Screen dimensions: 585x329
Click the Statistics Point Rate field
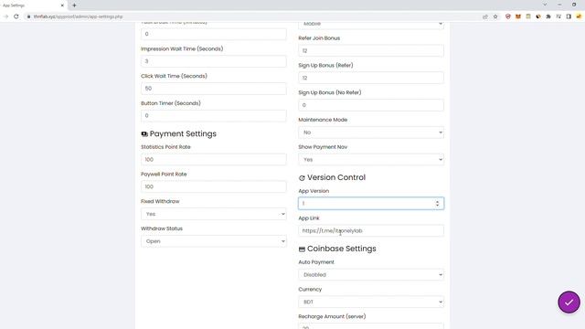tap(214, 160)
